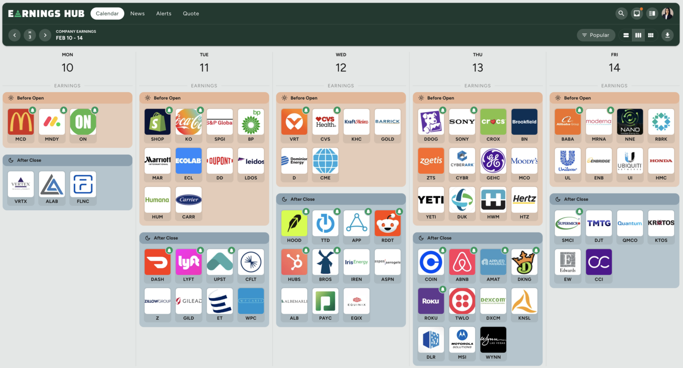The image size is (683, 368).
Task: Switch to grid view layout
Action: click(651, 35)
